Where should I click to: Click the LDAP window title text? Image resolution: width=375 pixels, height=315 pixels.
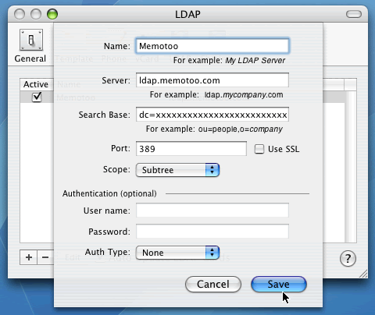pos(187,14)
